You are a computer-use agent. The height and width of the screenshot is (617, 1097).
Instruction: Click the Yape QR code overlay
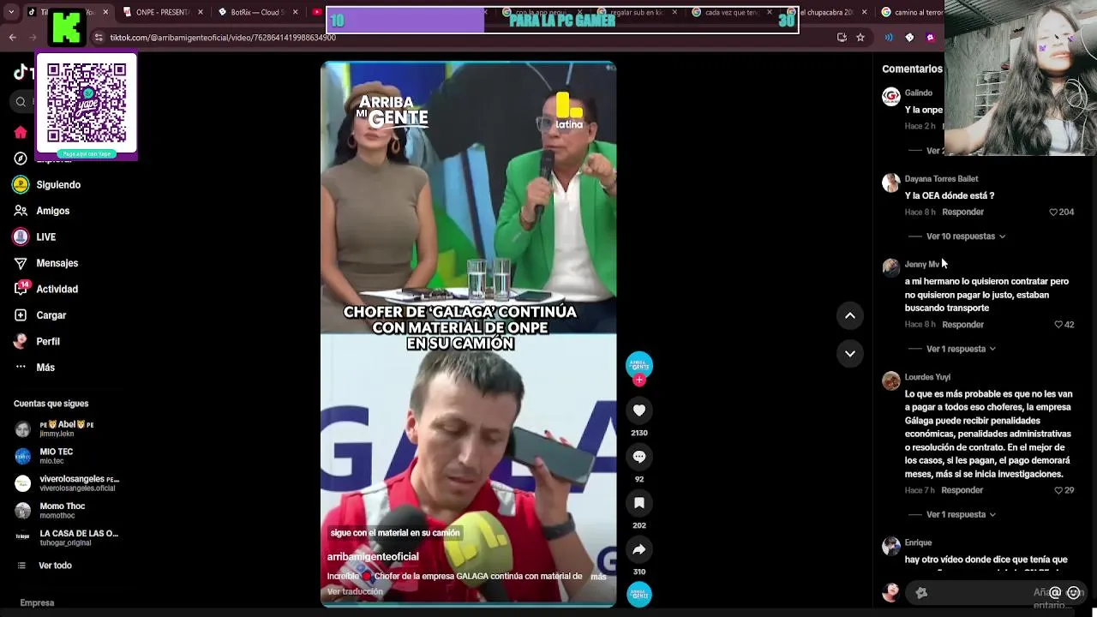pyautogui.click(x=87, y=106)
